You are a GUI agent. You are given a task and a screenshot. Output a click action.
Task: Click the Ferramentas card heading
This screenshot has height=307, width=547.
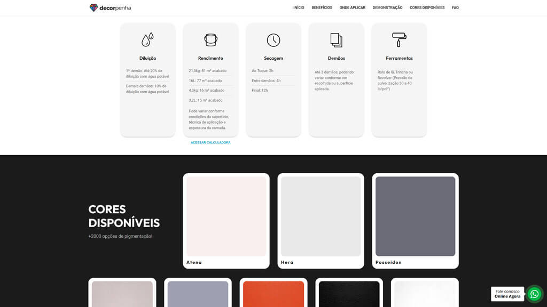pyautogui.click(x=399, y=58)
